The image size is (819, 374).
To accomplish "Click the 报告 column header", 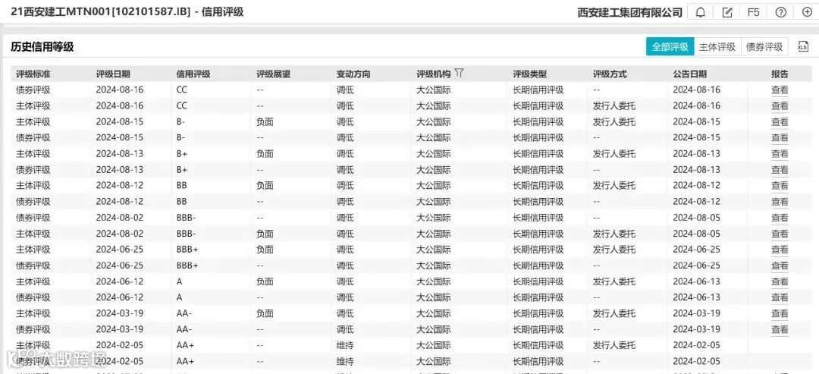I will tap(780, 74).
